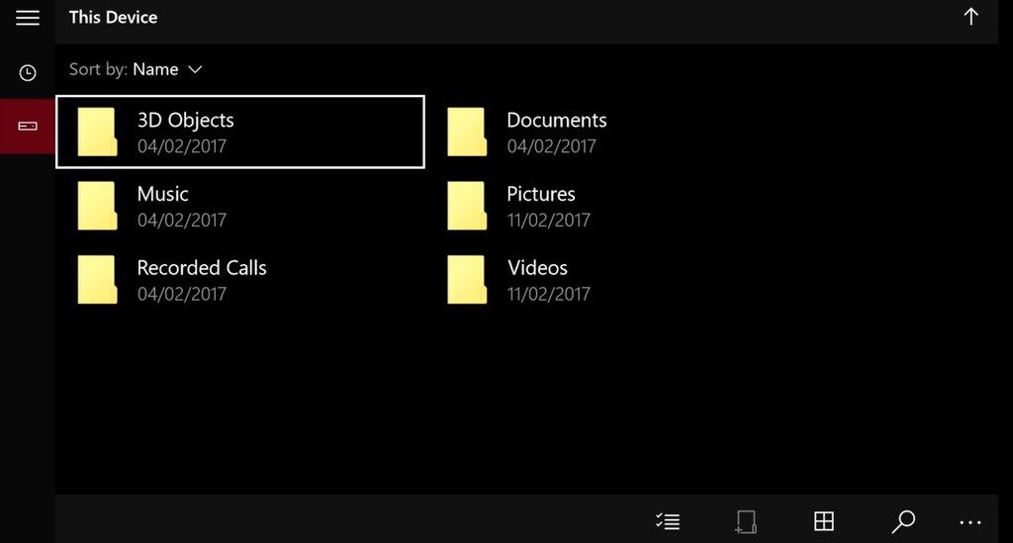The height and width of the screenshot is (543, 1013).
Task: Click the Pictures folder icon
Action: click(x=467, y=206)
